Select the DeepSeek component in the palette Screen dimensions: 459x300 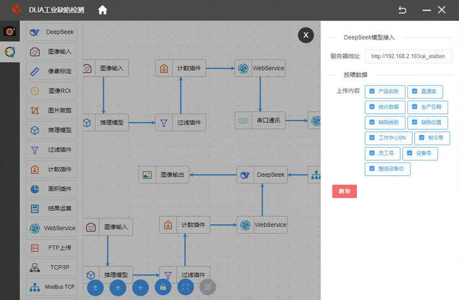52,32
